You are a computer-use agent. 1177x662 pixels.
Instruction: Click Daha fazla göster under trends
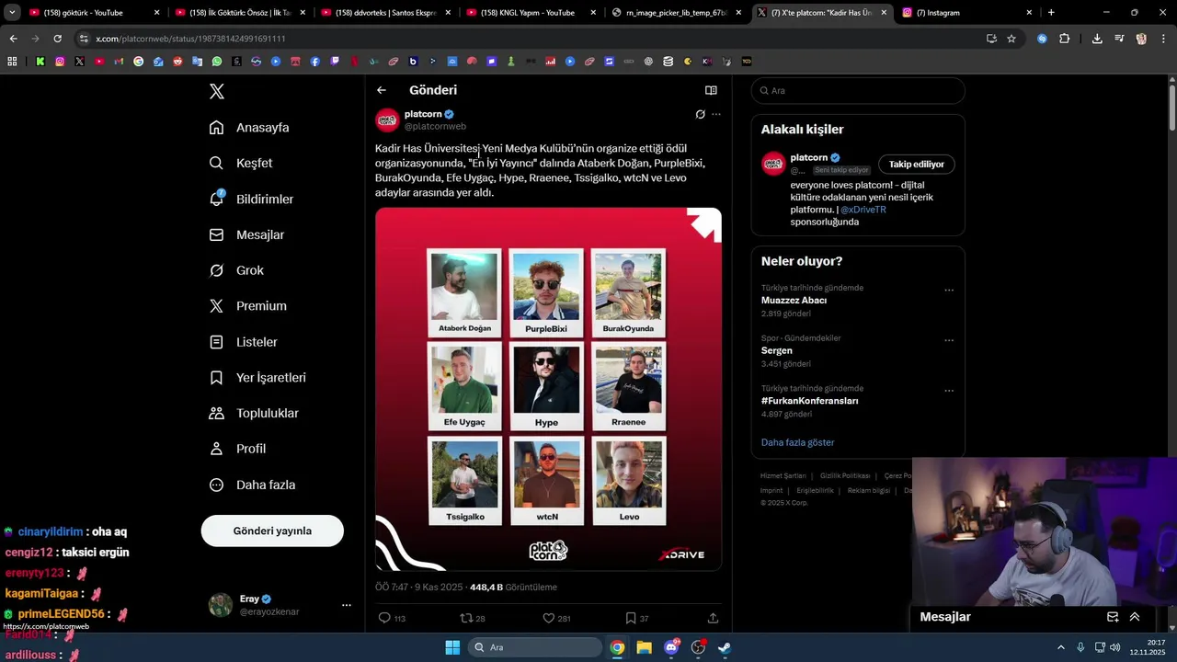pos(797,442)
